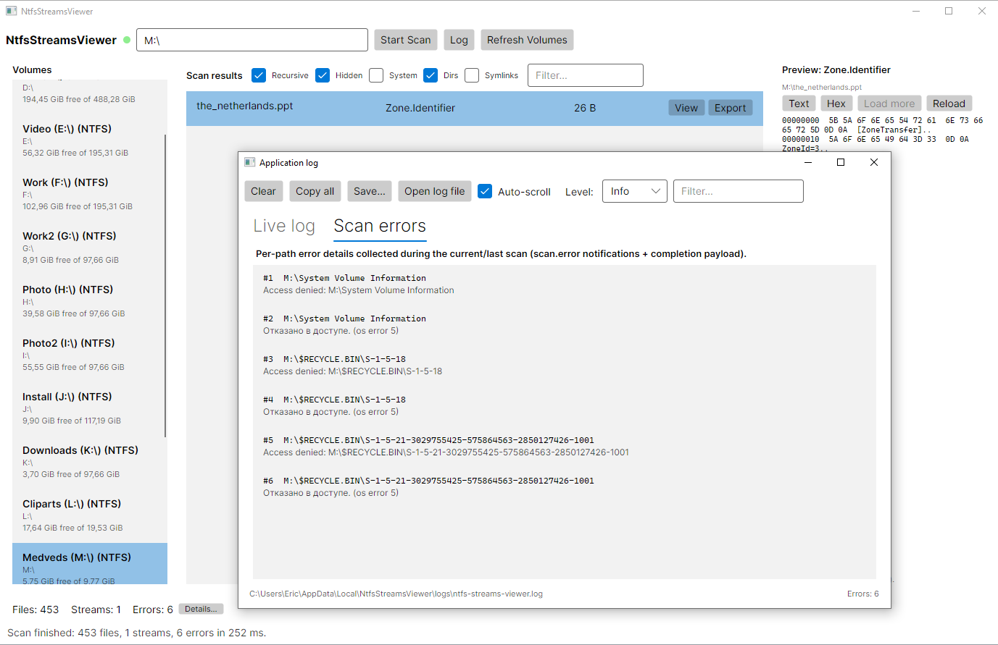This screenshot has width=998, height=645.
Task: Click the Application log Filter... field
Action: click(x=739, y=191)
